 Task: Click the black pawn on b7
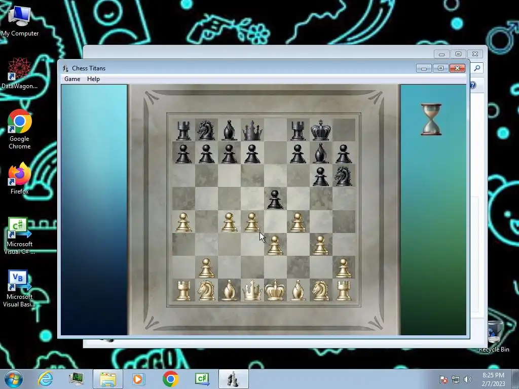pos(206,154)
